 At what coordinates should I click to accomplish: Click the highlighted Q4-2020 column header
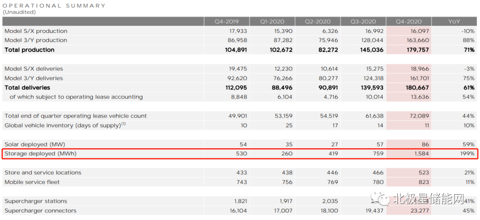click(408, 21)
